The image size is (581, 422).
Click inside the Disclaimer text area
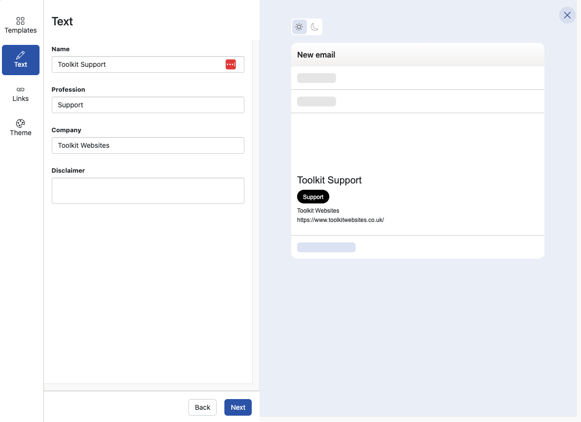[148, 191]
